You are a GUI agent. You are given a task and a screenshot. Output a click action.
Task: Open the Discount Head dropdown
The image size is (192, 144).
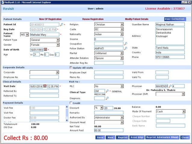coord(109,122)
